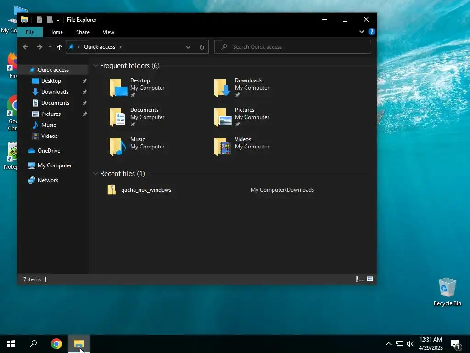The height and width of the screenshot is (353, 470).
Task: Open OneDrive in the navigation pane
Action: (x=49, y=151)
